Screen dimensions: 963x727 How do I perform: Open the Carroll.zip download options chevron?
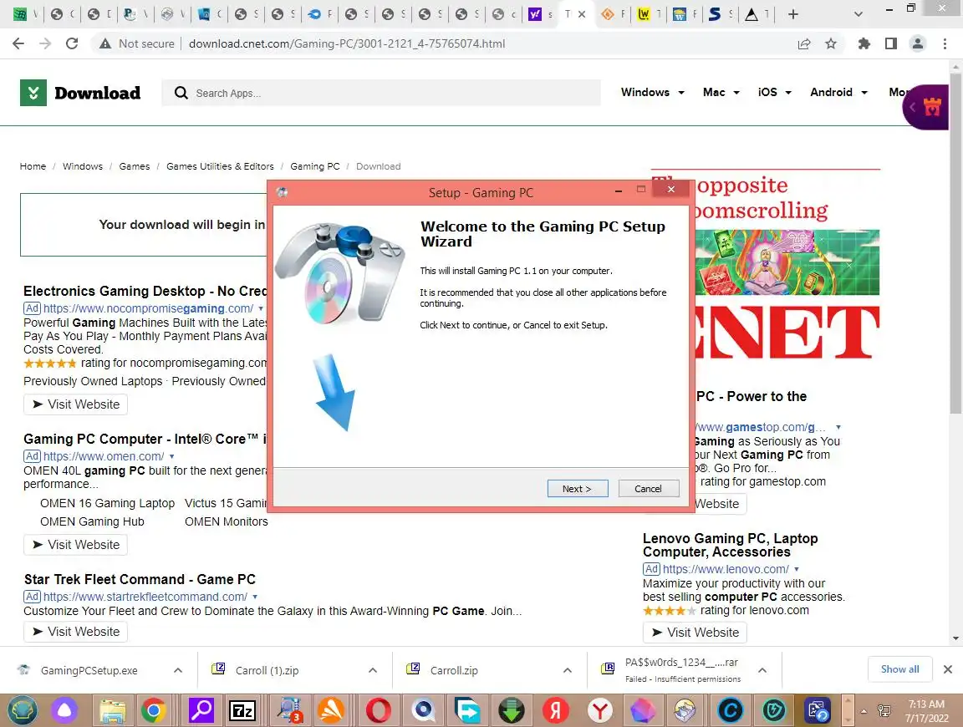(x=568, y=670)
